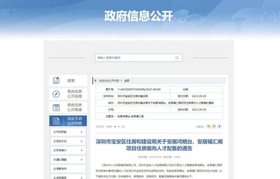Viewport: 280px width, 179px height.
Task: Click the 主题词 value 安居鸿栖台 安居福汇阁
Action: tap(131, 116)
